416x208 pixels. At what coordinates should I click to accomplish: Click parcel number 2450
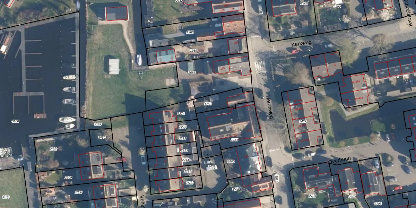pyautogui.click(x=102, y=138)
